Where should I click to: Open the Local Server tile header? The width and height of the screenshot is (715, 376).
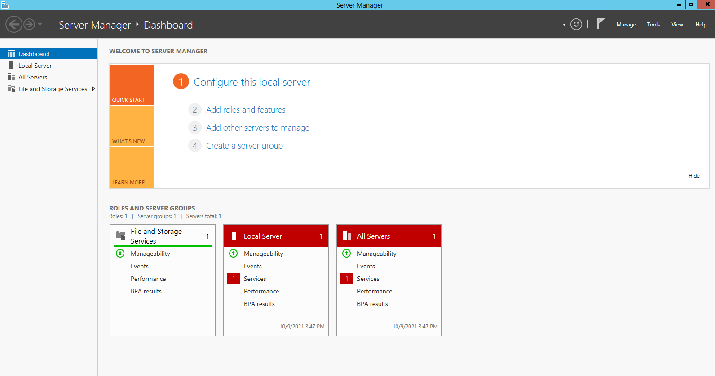(x=276, y=236)
